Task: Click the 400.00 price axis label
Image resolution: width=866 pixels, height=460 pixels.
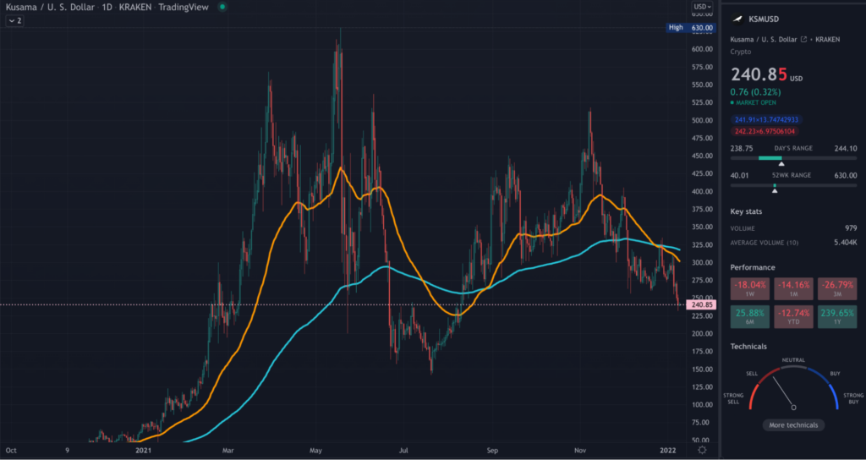Action: pos(701,192)
